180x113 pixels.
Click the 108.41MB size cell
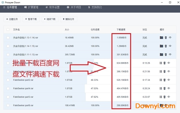click(x=70, y=105)
